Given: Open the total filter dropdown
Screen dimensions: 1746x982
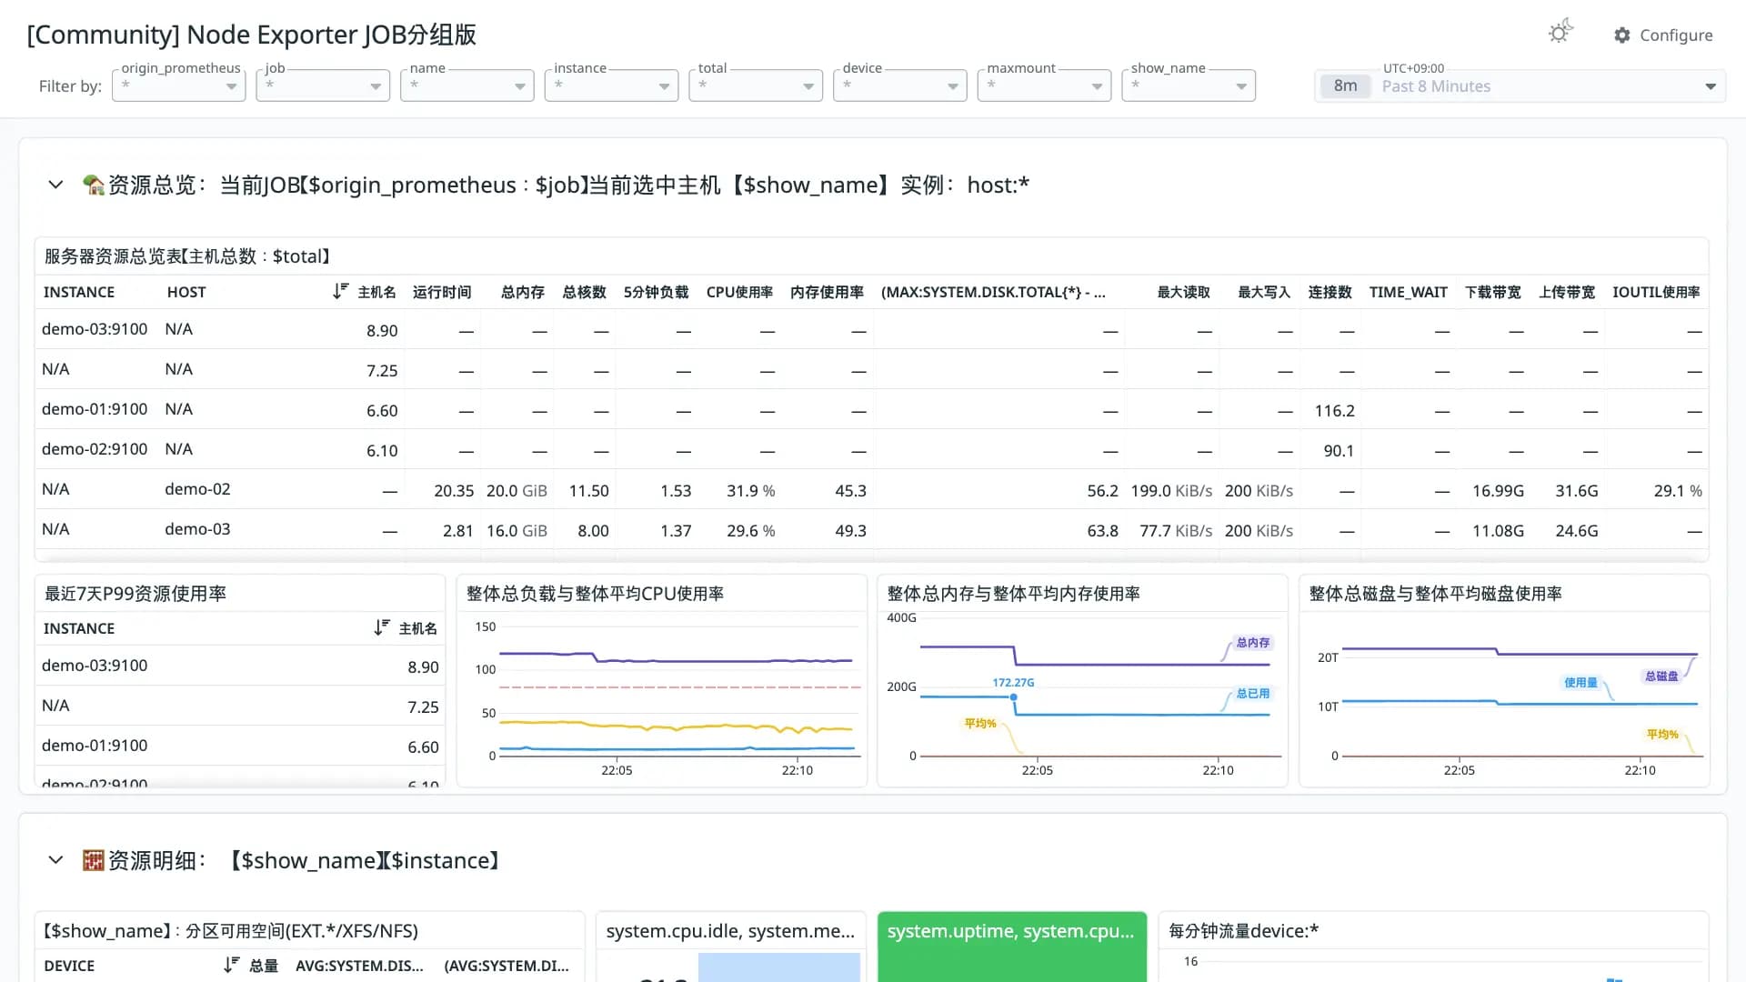Looking at the screenshot, I should click(x=756, y=85).
